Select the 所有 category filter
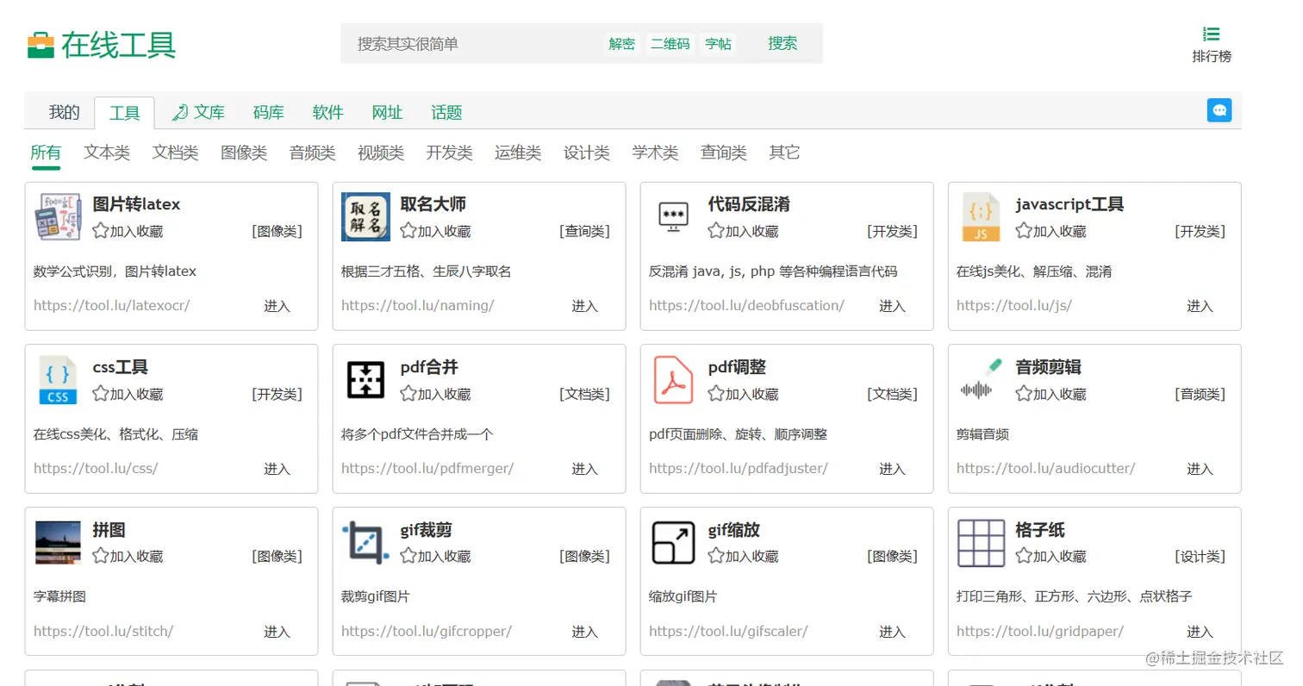 (x=46, y=153)
